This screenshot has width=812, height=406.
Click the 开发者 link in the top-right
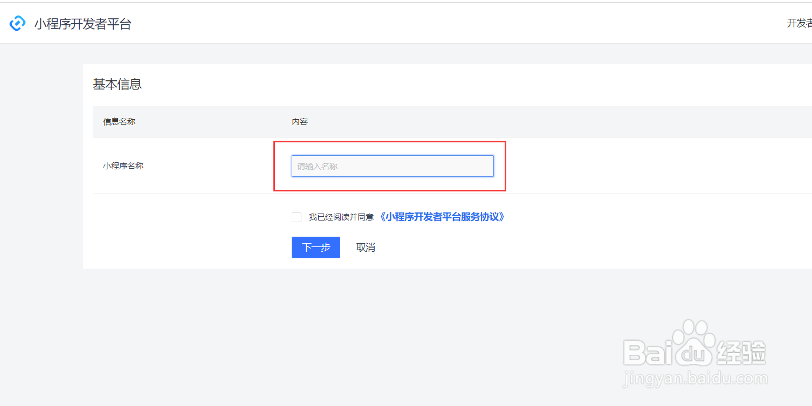click(x=800, y=23)
